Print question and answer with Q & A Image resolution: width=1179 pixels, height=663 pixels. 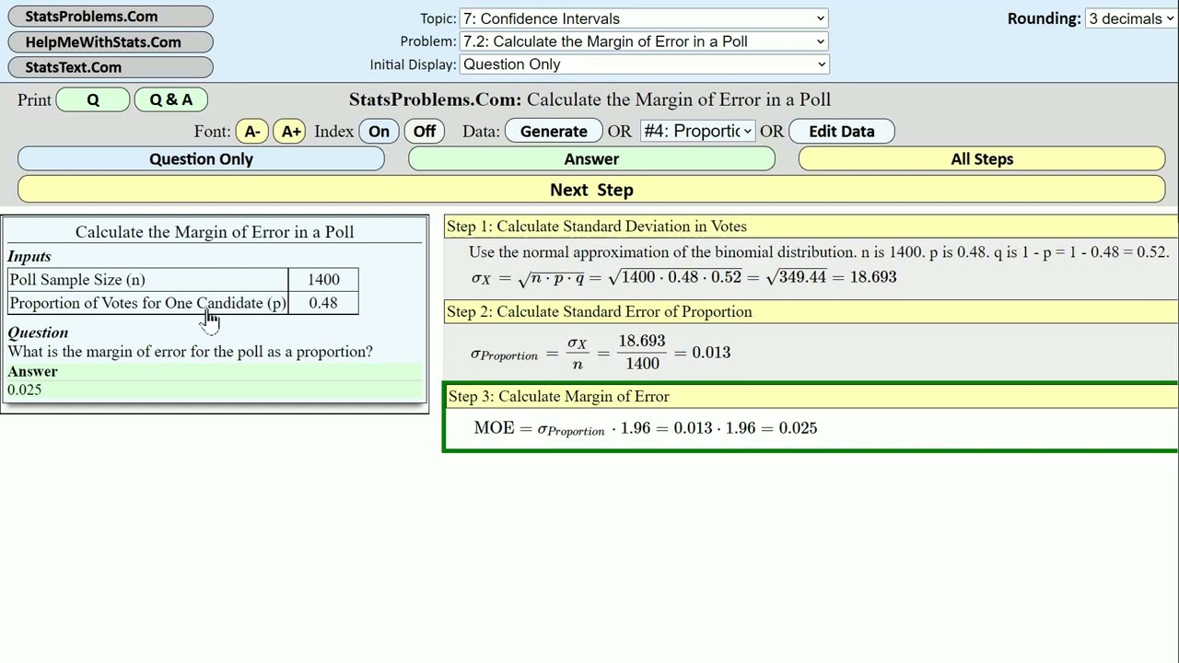click(x=171, y=99)
